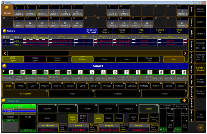The width and height of the screenshot is (207, 134).
Task: Select the box.x 3D object icon
Action: click(65, 76)
